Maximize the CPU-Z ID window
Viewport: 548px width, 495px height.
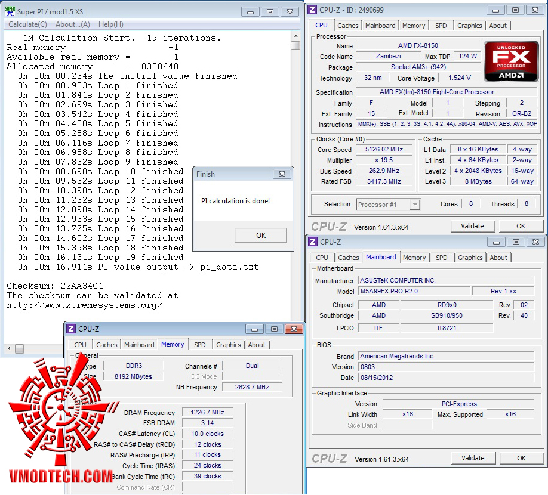coord(515,10)
